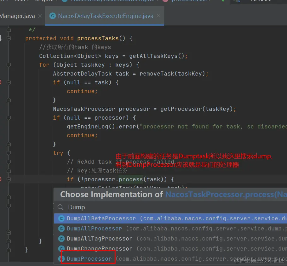287x266 pixels.
Task: Click the '// ReAdd task' comment line
Action: pyautogui.click(x=120, y=162)
